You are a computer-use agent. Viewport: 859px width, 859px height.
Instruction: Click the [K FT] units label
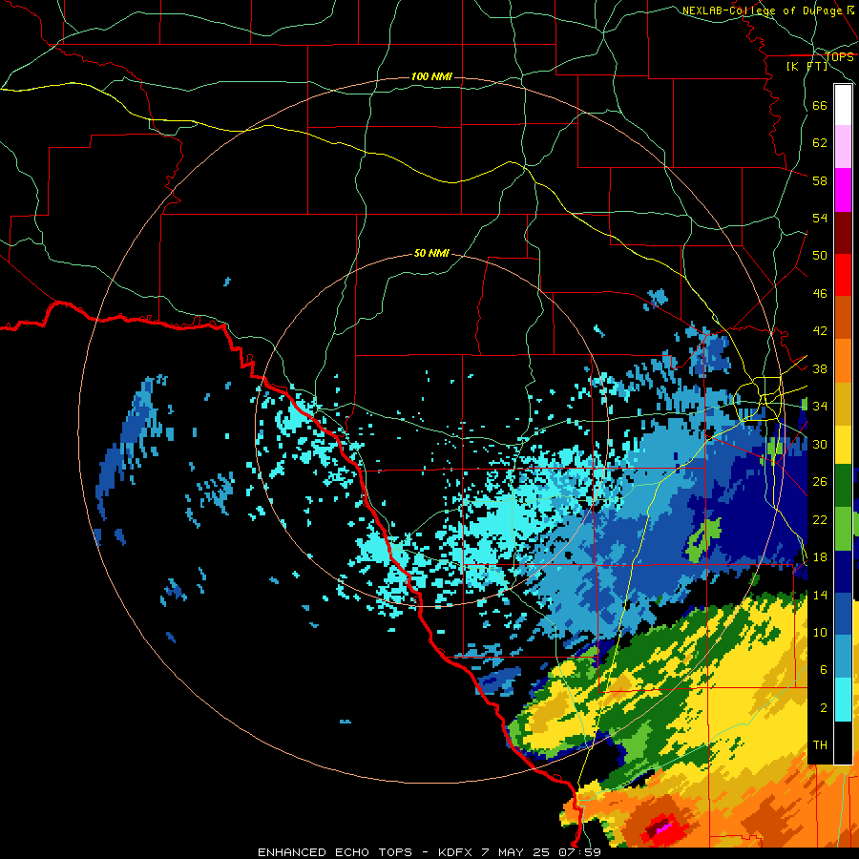coord(807,66)
